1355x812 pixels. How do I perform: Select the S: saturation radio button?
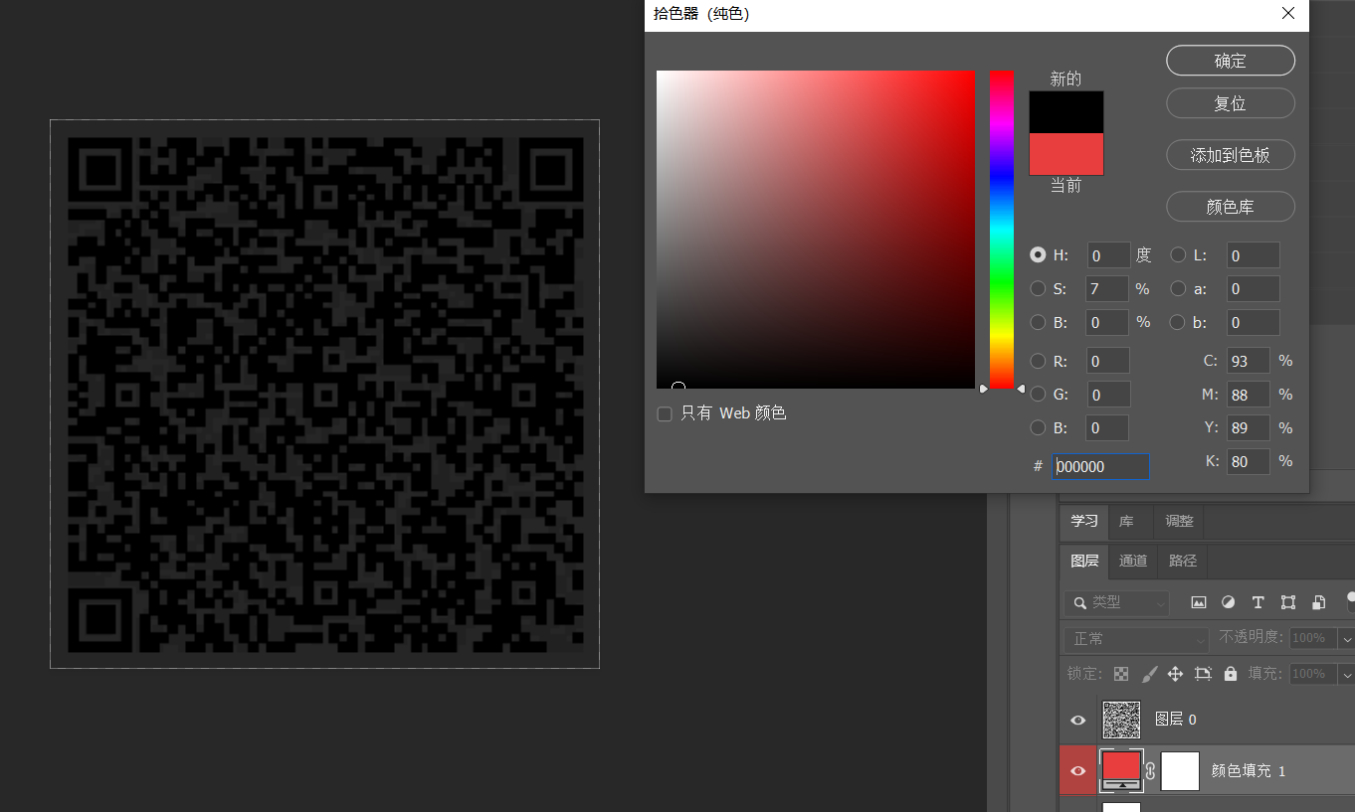(1038, 289)
